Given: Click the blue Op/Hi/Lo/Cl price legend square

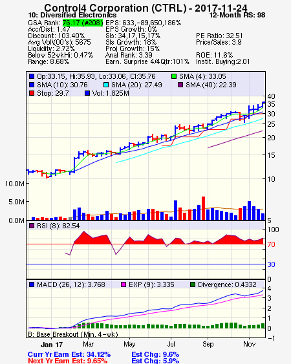Looking at the screenshot, I should click(32, 76).
